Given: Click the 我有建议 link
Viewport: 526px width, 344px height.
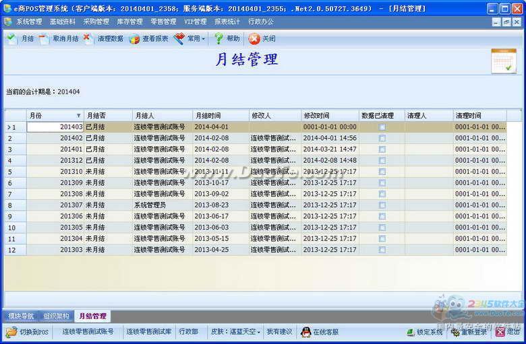Looking at the screenshot, I should (279, 332).
